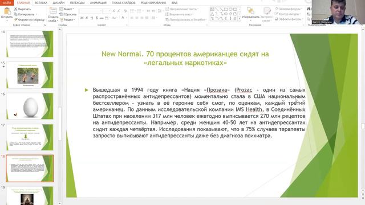Viewport: 365px width, 205px height.
Task: Align text left
Action: click(132, 18)
